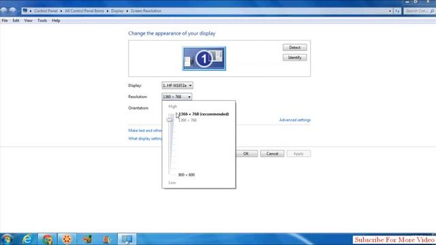
Task: Click the Apply button
Action: (298, 154)
